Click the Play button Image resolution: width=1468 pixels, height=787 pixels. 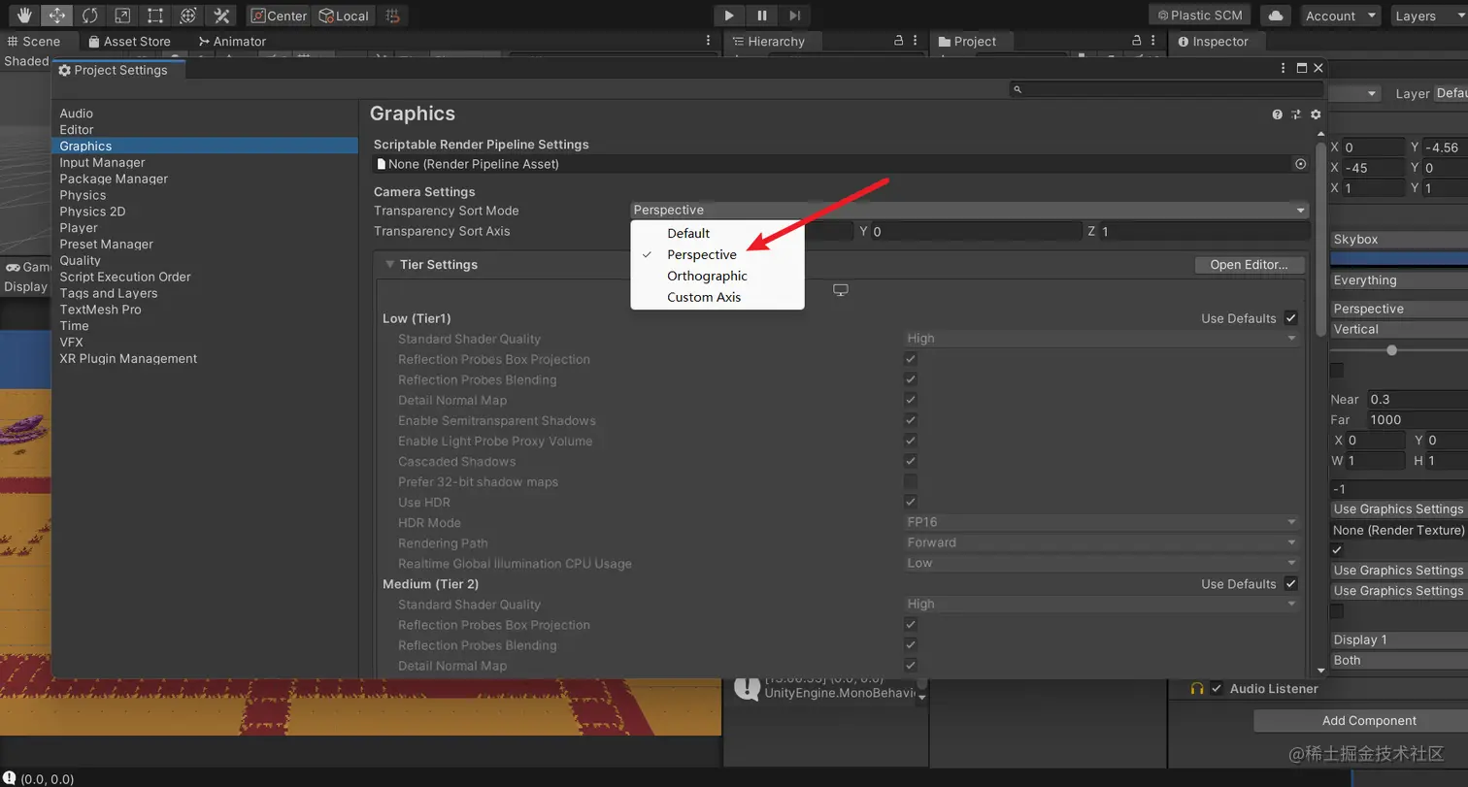click(x=729, y=16)
